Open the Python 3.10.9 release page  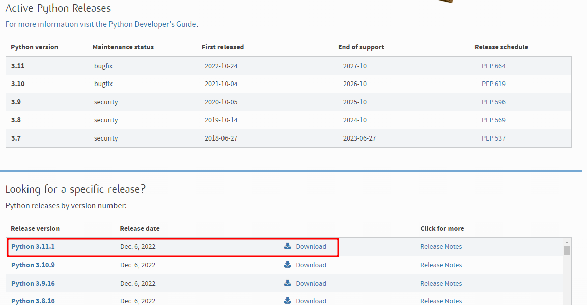pos(33,265)
